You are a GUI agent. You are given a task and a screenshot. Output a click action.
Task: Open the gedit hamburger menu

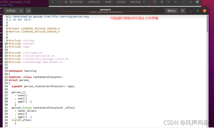coord(183,11)
